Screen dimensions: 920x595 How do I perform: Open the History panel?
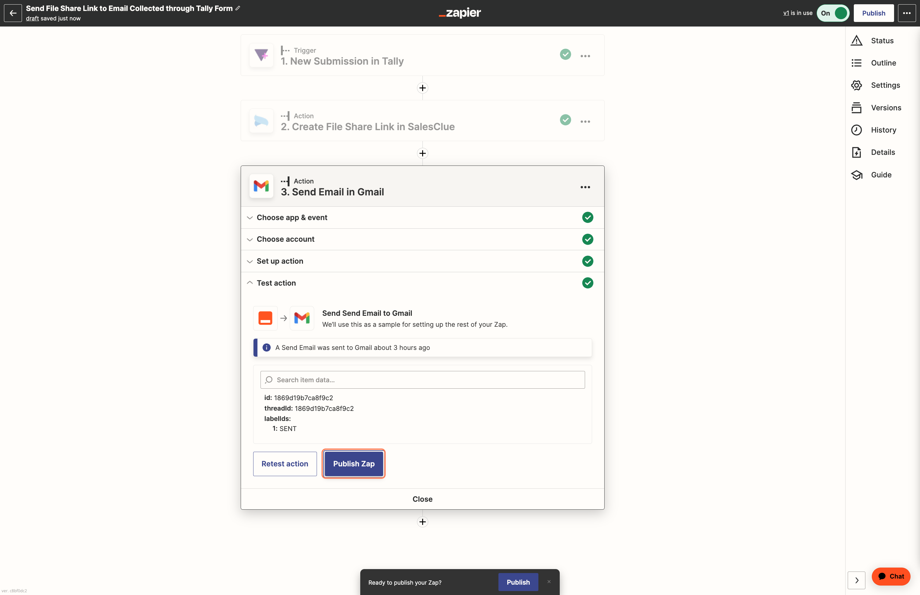(x=874, y=130)
